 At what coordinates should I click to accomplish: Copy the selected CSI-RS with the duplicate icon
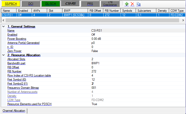click(x=138, y=4)
